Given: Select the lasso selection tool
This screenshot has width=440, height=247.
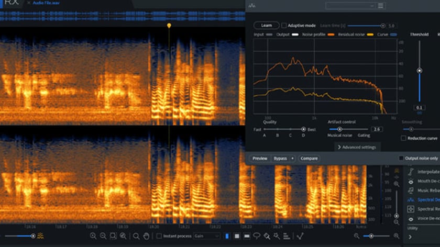Looking at the screenshot, I should [x=257, y=237].
